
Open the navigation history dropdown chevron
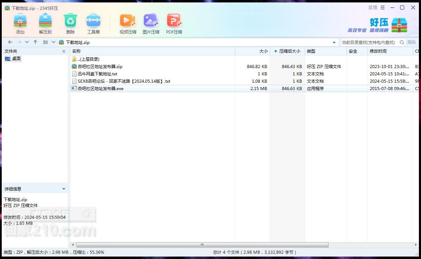(x=27, y=42)
